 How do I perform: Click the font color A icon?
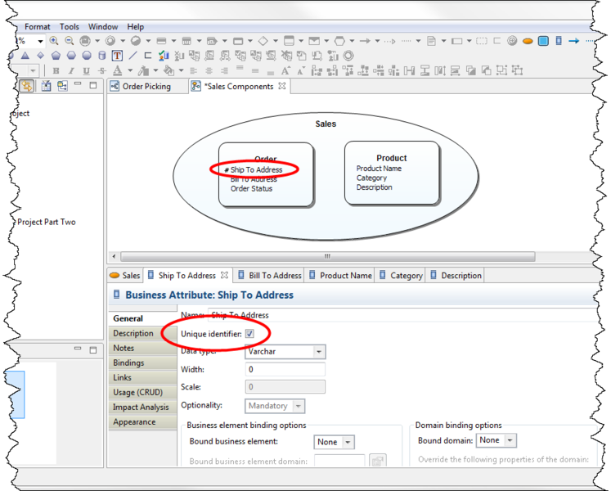click(117, 70)
